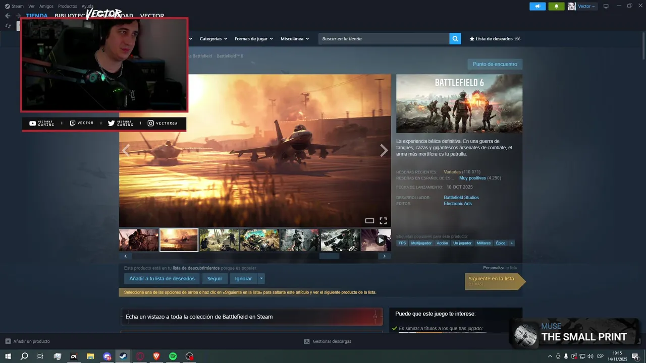The width and height of the screenshot is (646, 363).
Task: Open the Electronic Arts publisher link
Action: tap(458, 204)
